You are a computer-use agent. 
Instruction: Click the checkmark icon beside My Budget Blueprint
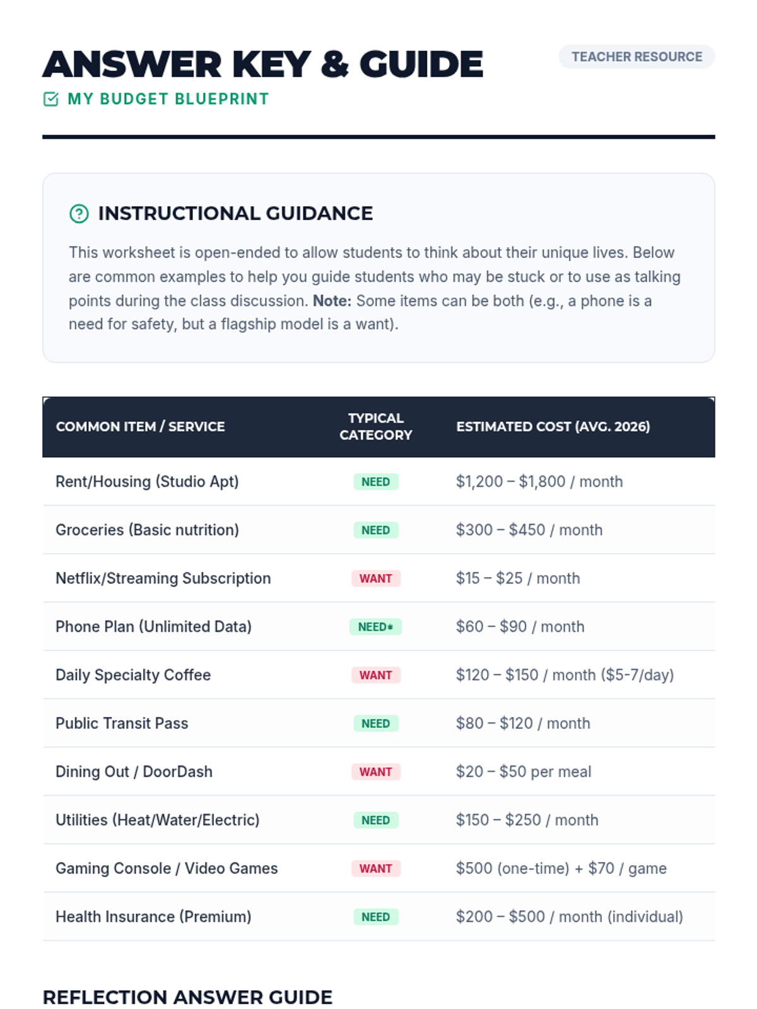coord(51,99)
